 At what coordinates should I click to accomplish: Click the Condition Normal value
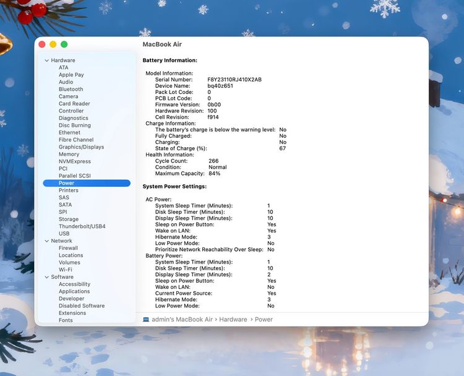[218, 167]
